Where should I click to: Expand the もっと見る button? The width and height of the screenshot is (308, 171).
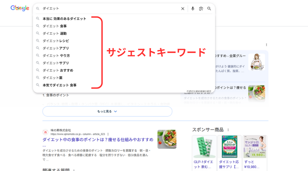[x=107, y=111]
